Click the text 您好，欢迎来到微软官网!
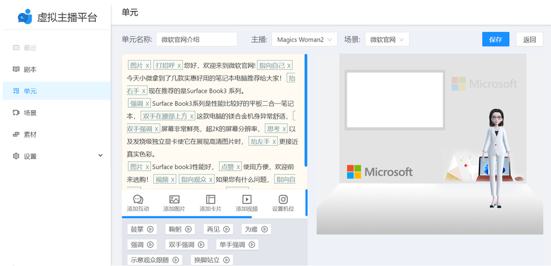551x266 pixels. (220, 66)
